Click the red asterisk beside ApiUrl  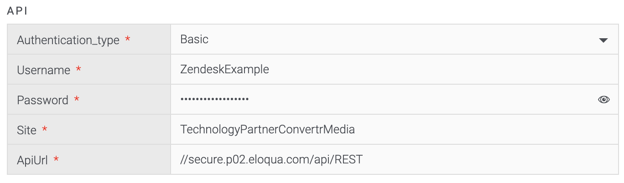[57, 159]
